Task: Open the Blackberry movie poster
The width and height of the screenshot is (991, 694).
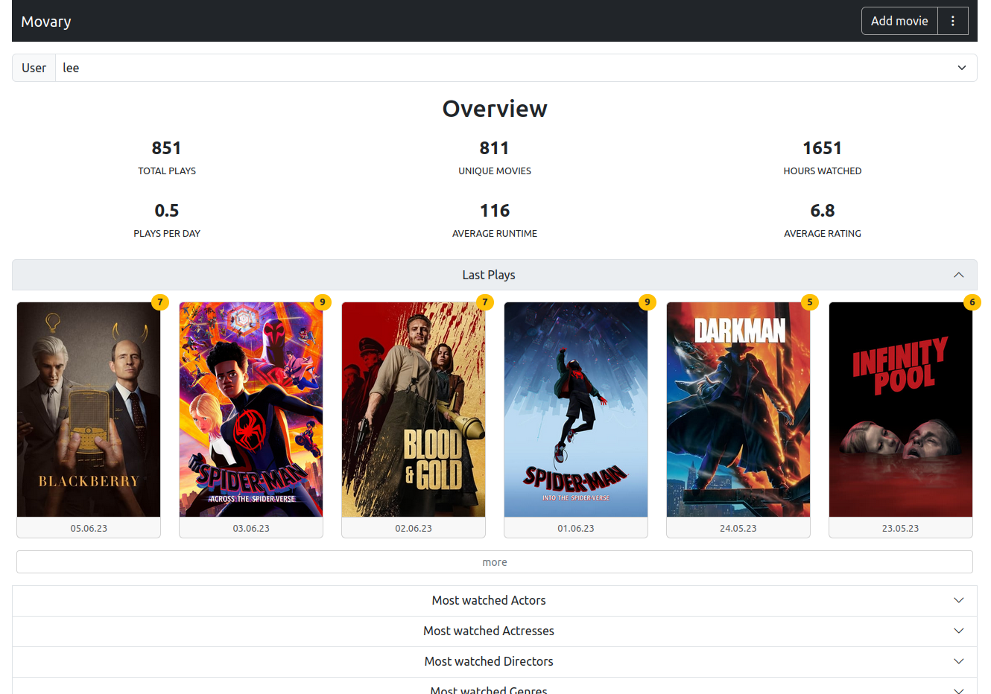Action: pyautogui.click(x=88, y=410)
